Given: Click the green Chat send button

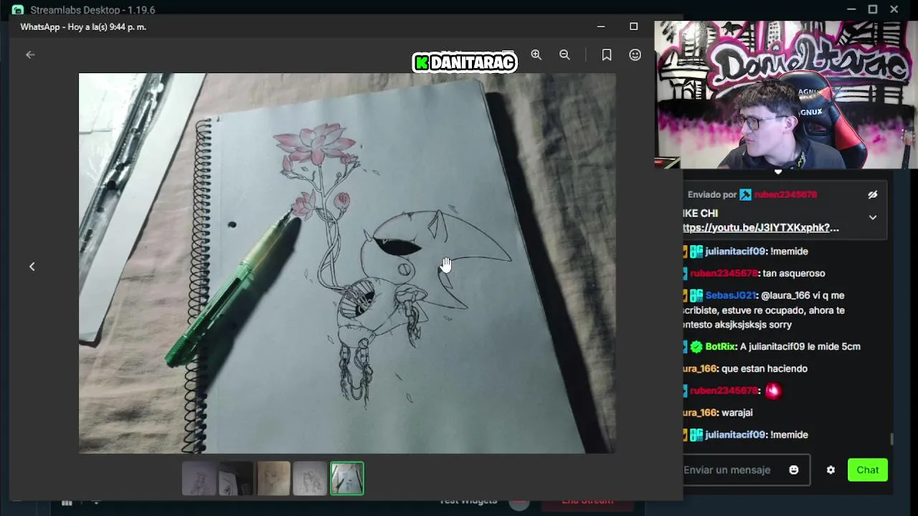Looking at the screenshot, I should click(x=867, y=470).
